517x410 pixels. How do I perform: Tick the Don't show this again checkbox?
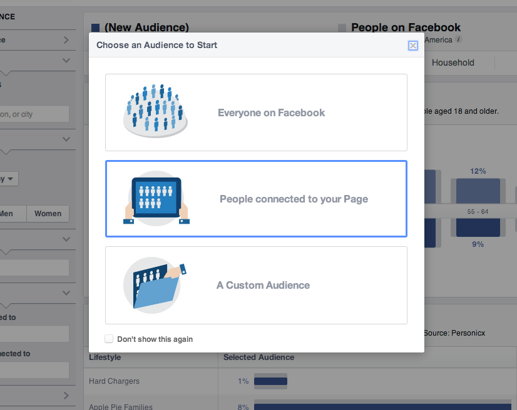pyautogui.click(x=109, y=339)
